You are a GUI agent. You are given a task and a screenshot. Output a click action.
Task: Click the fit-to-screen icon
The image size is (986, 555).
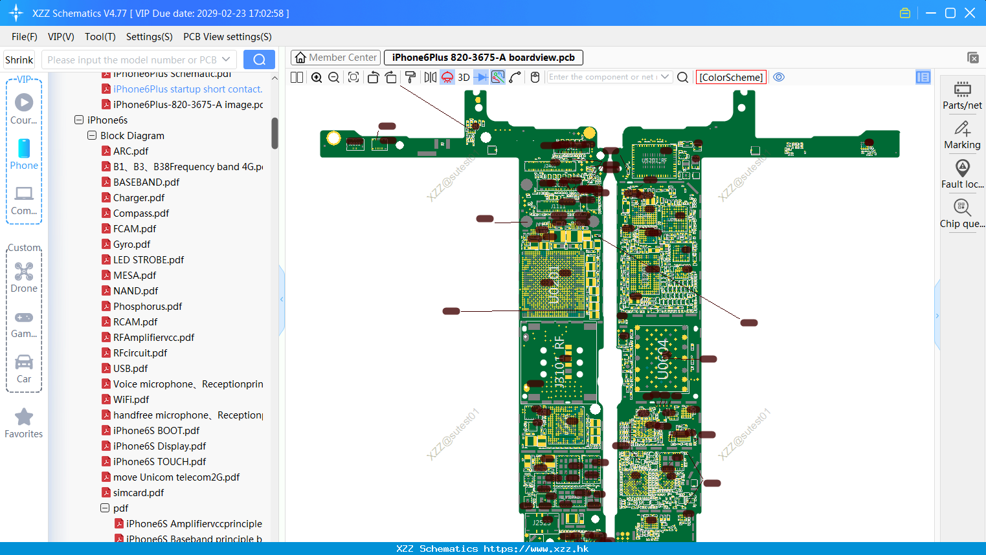pos(353,78)
